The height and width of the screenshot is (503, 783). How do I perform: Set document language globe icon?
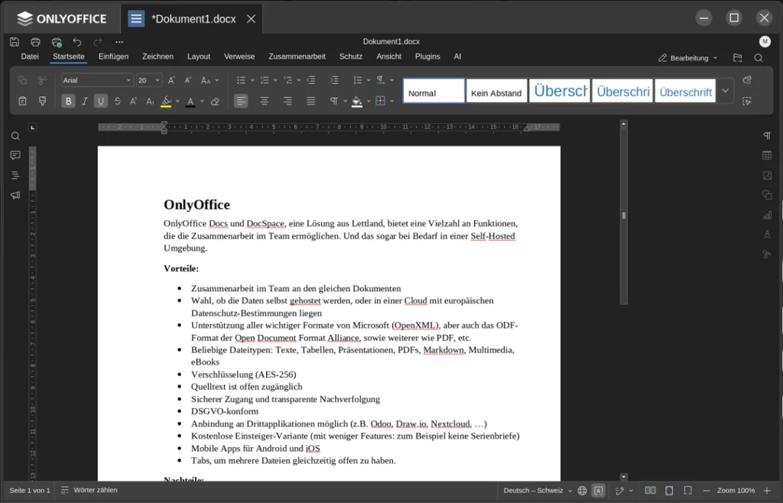[582, 491]
